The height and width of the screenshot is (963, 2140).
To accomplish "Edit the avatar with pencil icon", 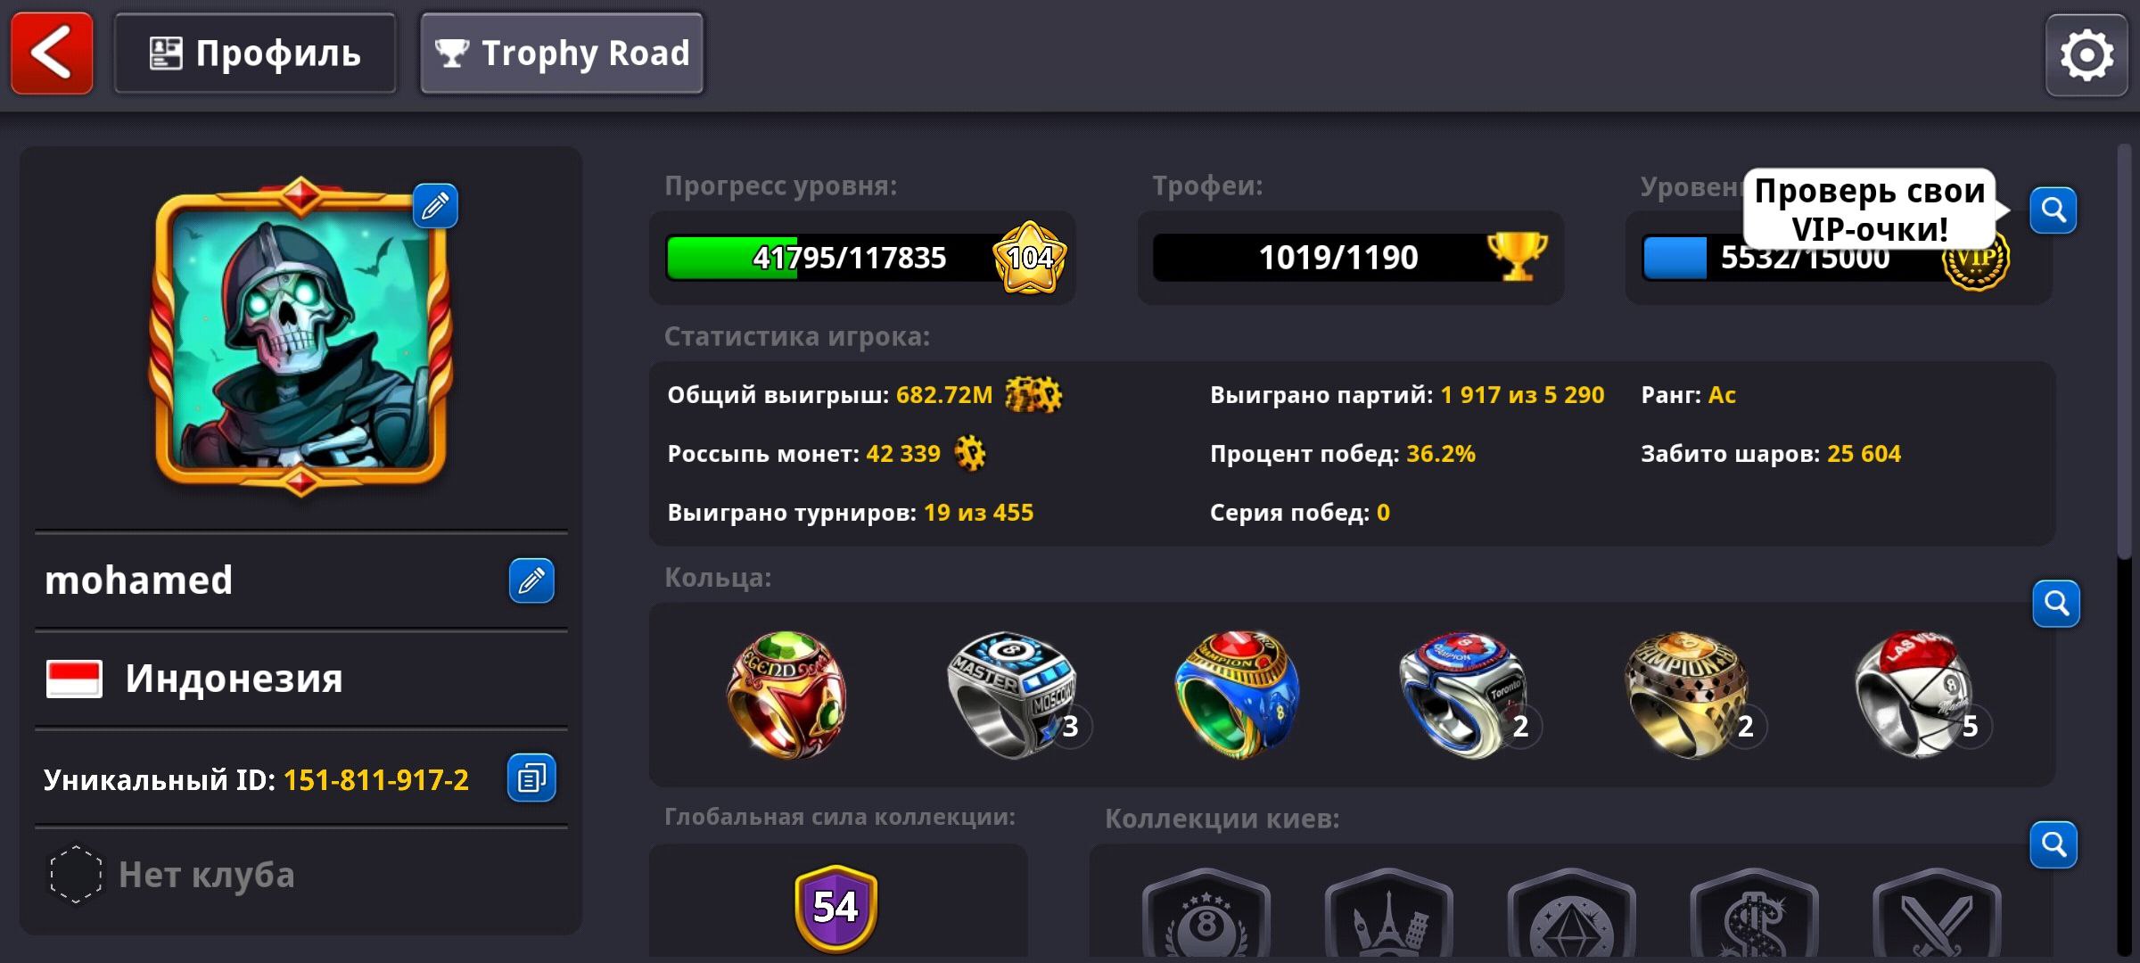I will [x=435, y=206].
